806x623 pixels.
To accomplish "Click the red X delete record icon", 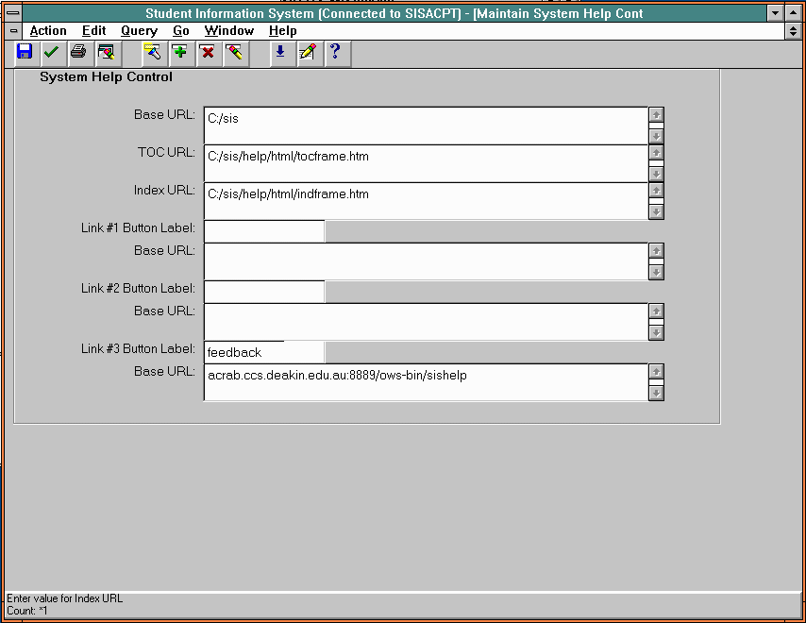I will coord(208,53).
